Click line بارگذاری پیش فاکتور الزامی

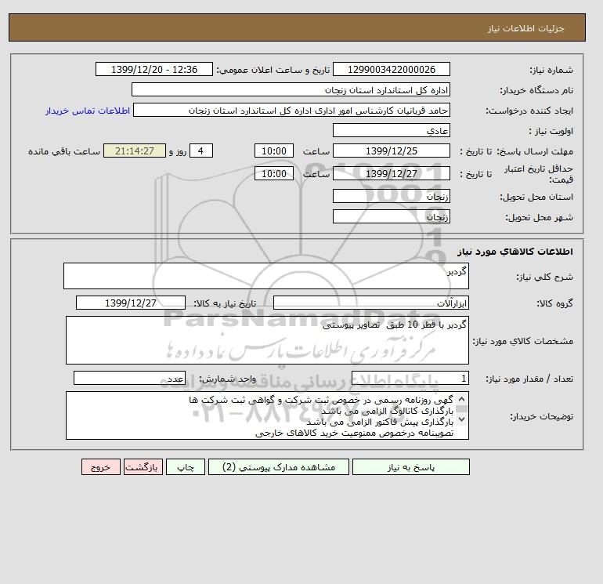[x=380, y=422]
